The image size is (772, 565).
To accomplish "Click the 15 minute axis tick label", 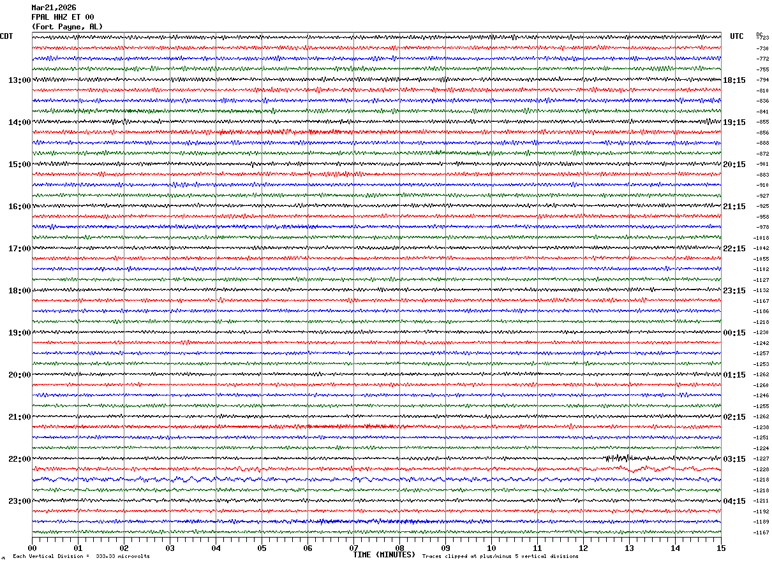I will pos(721,548).
